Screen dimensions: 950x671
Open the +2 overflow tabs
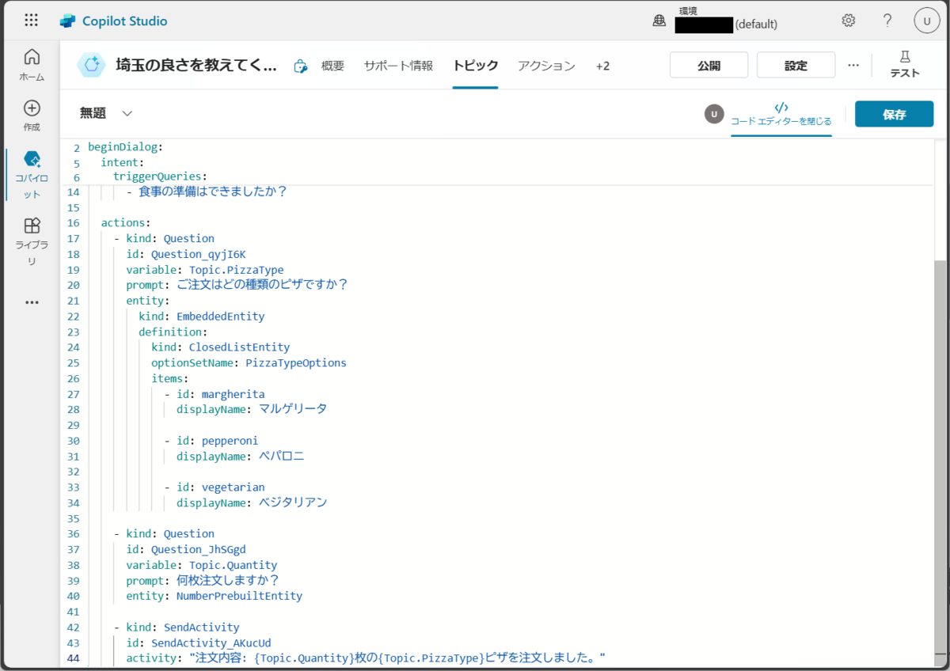[x=602, y=66]
